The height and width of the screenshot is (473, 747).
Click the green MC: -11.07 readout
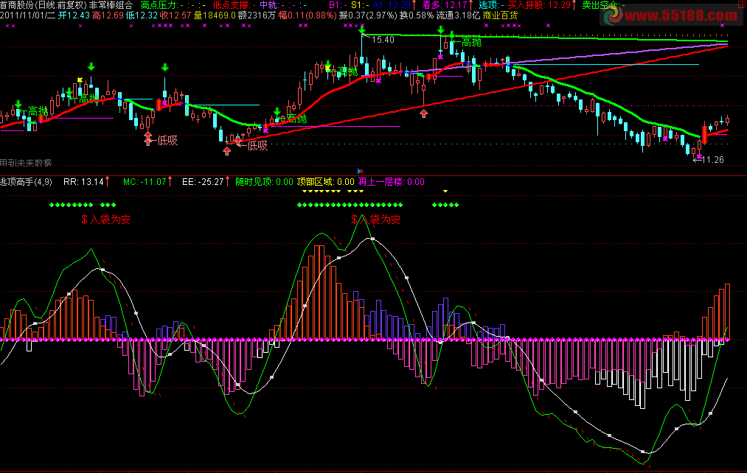[x=146, y=181]
